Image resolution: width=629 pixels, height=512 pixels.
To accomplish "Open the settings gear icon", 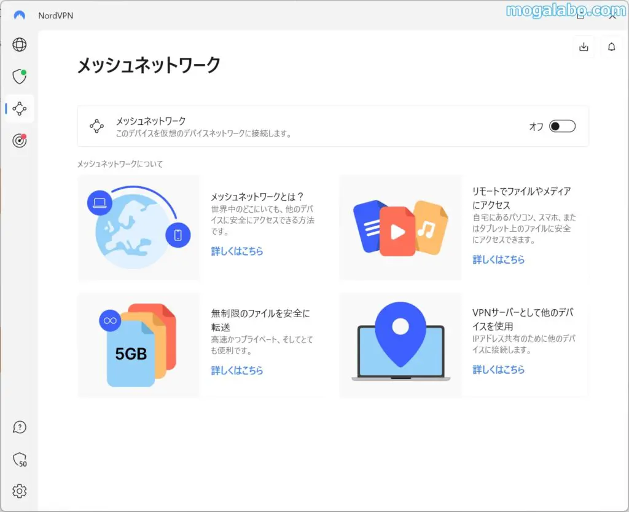I will [x=20, y=491].
